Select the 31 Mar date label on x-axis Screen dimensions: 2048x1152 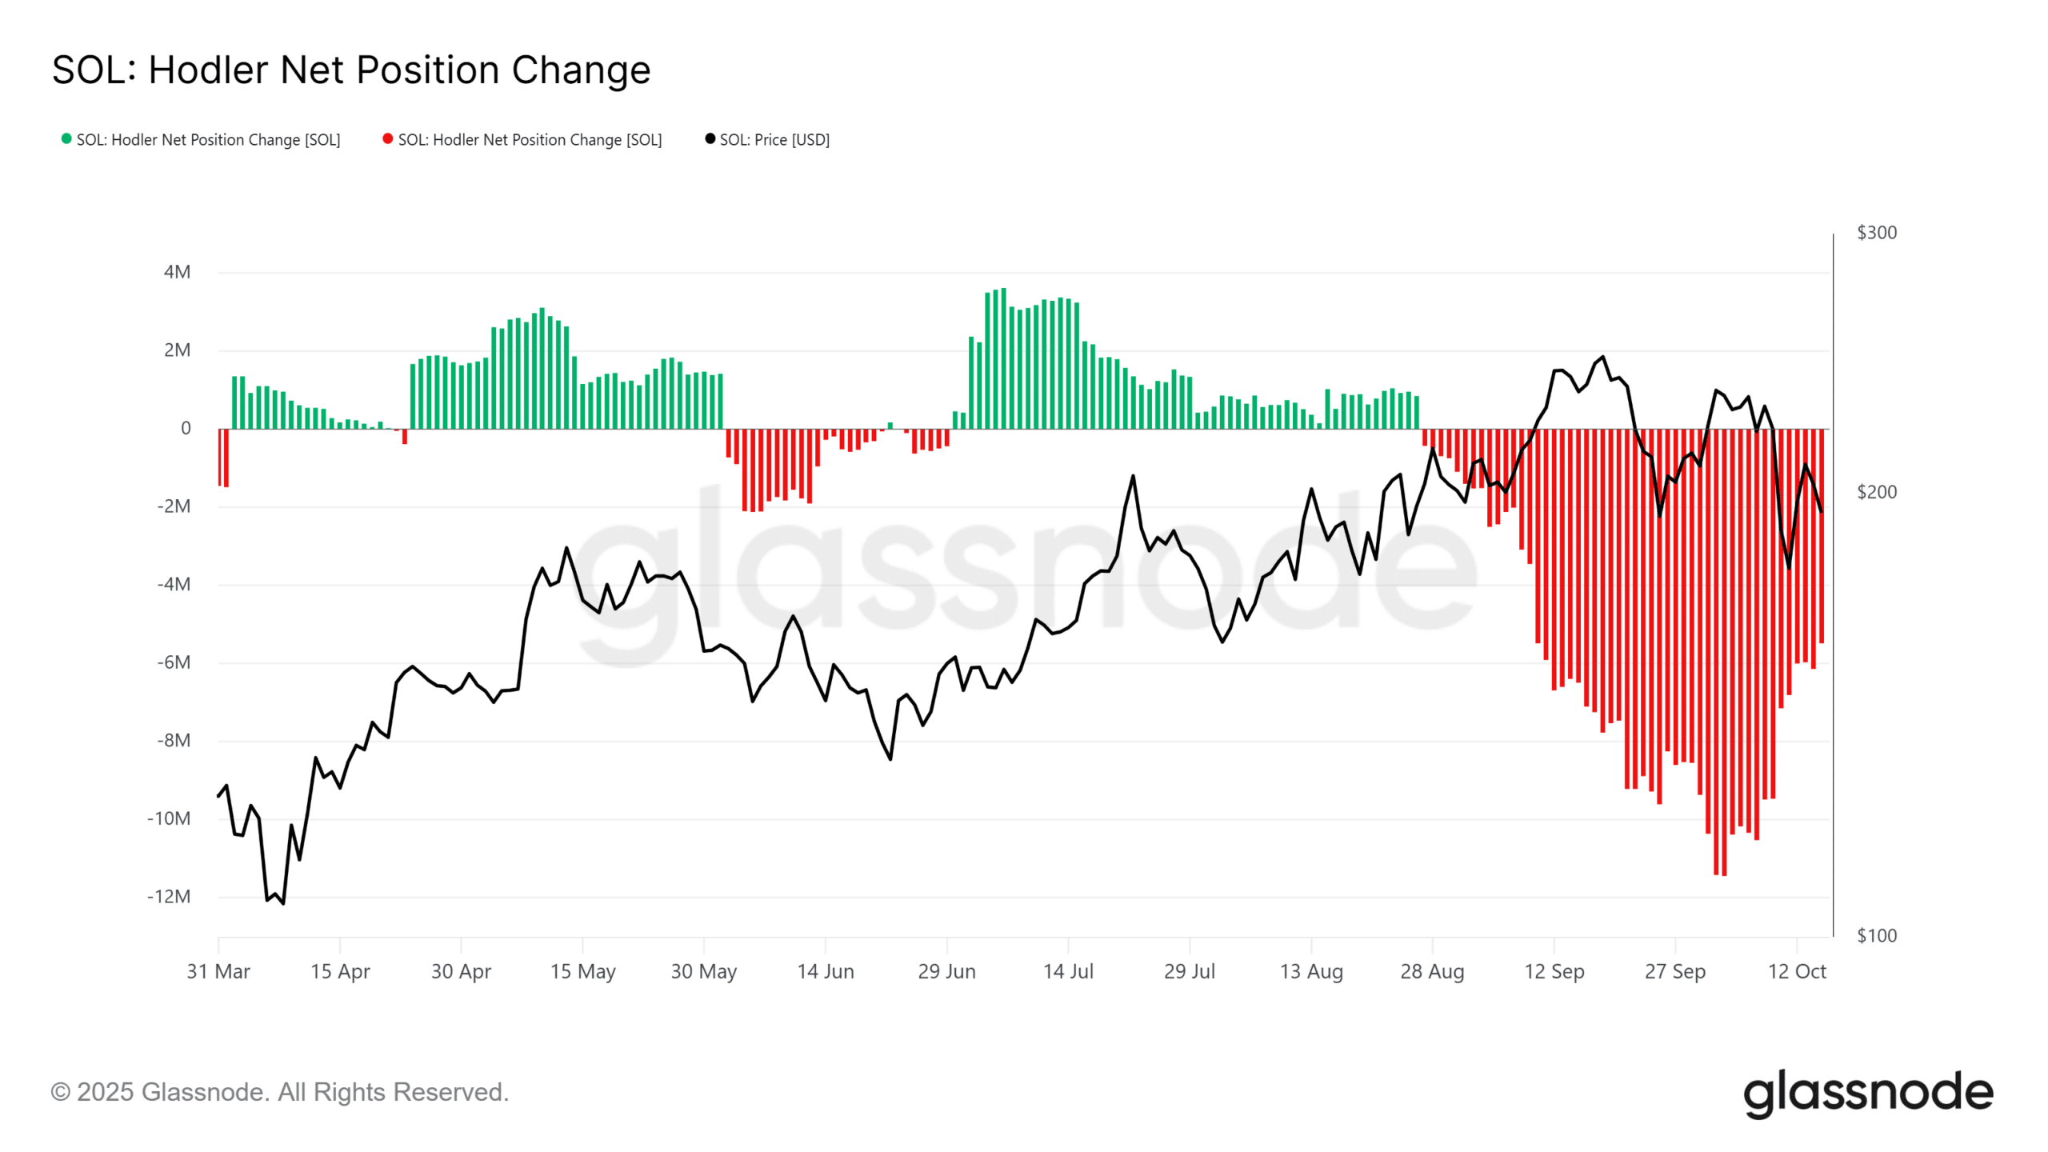click(x=218, y=971)
